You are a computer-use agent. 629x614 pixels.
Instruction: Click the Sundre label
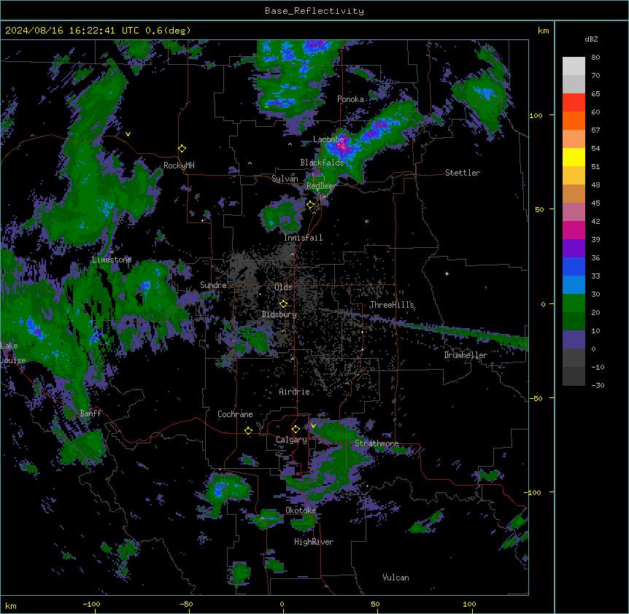click(x=213, y=285)
